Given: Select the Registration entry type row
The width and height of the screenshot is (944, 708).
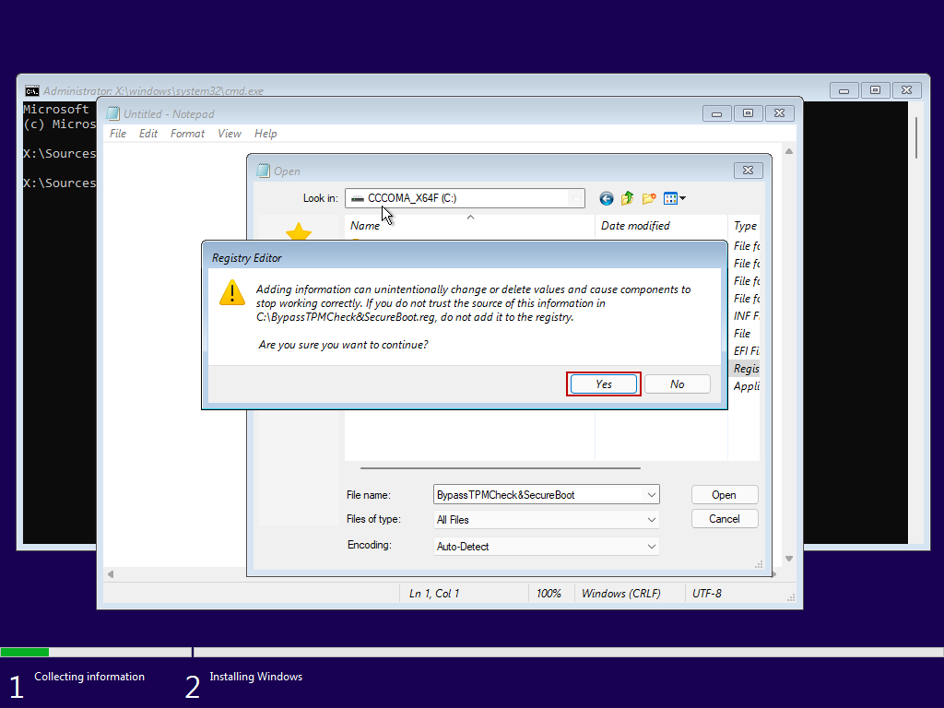Looking at the screenshot, I should 746,369.
